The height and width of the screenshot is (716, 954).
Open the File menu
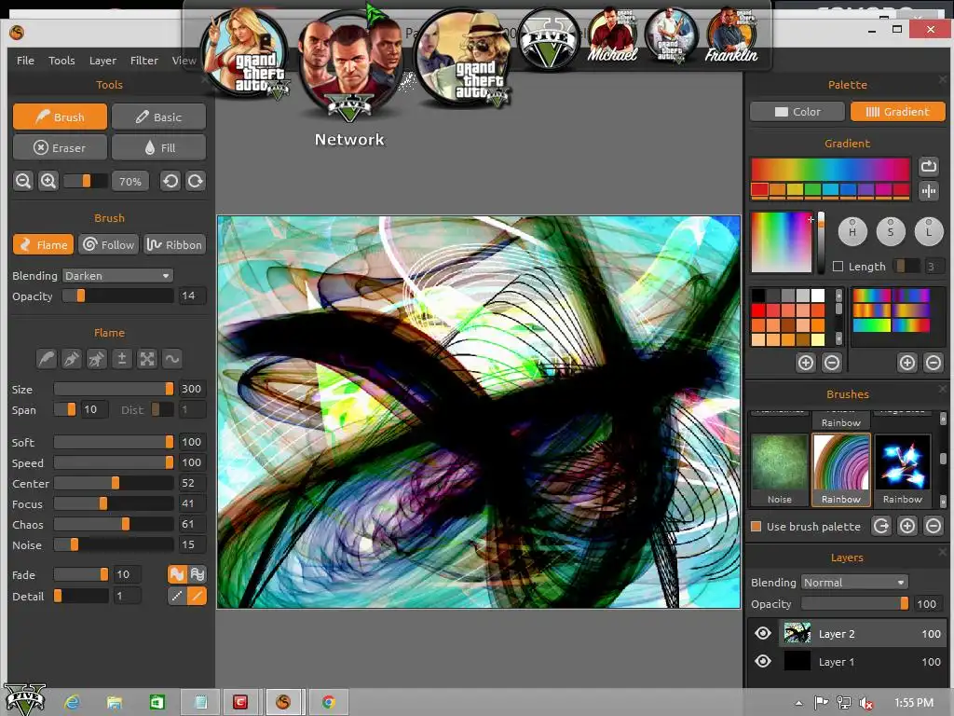tap(25, 61)
